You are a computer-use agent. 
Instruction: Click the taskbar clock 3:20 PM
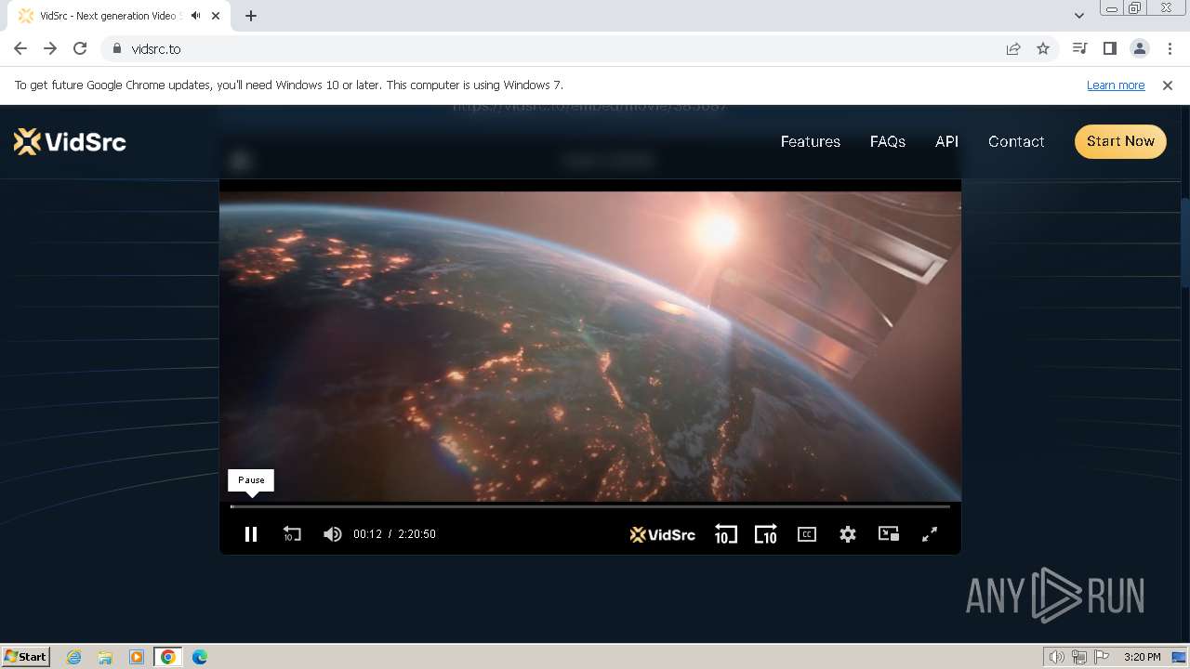[1142, 657]
